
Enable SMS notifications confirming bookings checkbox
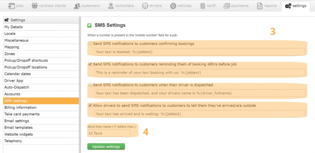pos(90,44)
